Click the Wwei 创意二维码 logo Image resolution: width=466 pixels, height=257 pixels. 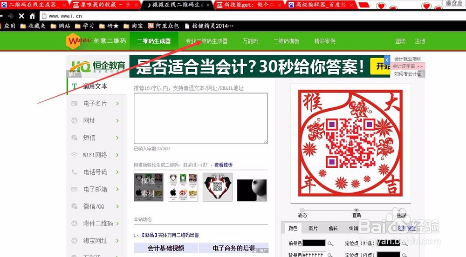click(96, 41)
